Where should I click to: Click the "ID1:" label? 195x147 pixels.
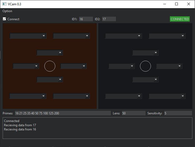tap(74, 19)
